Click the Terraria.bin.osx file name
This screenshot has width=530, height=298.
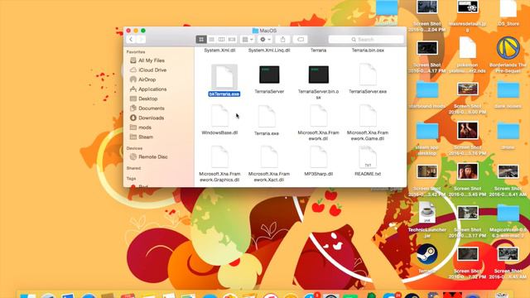click(368, 50)
